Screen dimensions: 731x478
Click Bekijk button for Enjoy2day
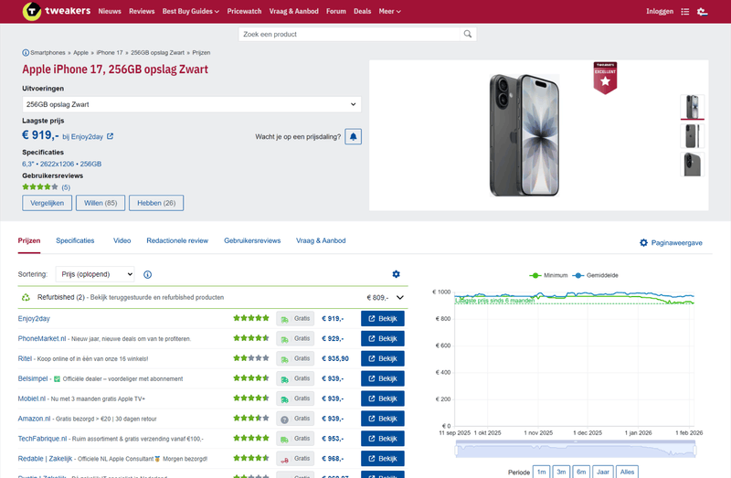(x=382, y=318)
